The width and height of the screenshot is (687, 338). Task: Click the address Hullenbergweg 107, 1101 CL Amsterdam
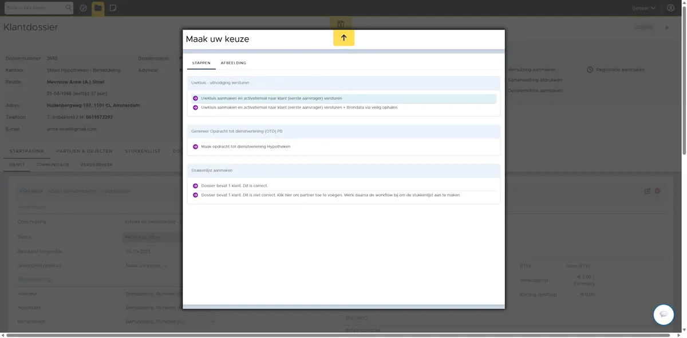[x=93, y=105]
